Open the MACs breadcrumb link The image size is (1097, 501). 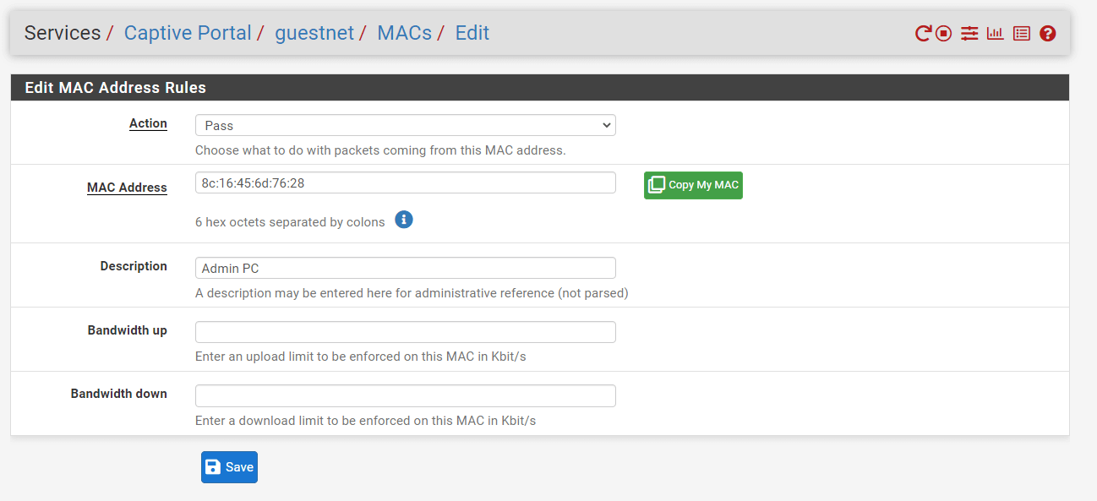tap(405, 33)
